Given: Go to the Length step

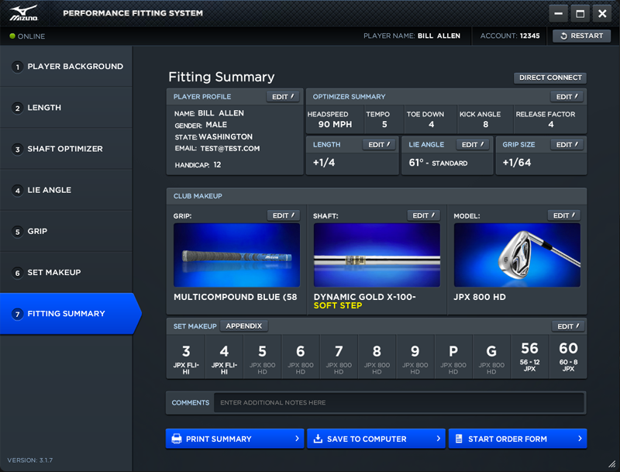Looking at the screenshot, I should pos(66,108).
